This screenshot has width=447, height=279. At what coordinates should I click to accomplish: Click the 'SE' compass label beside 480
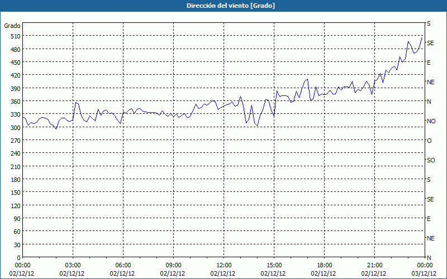point(430,44)
